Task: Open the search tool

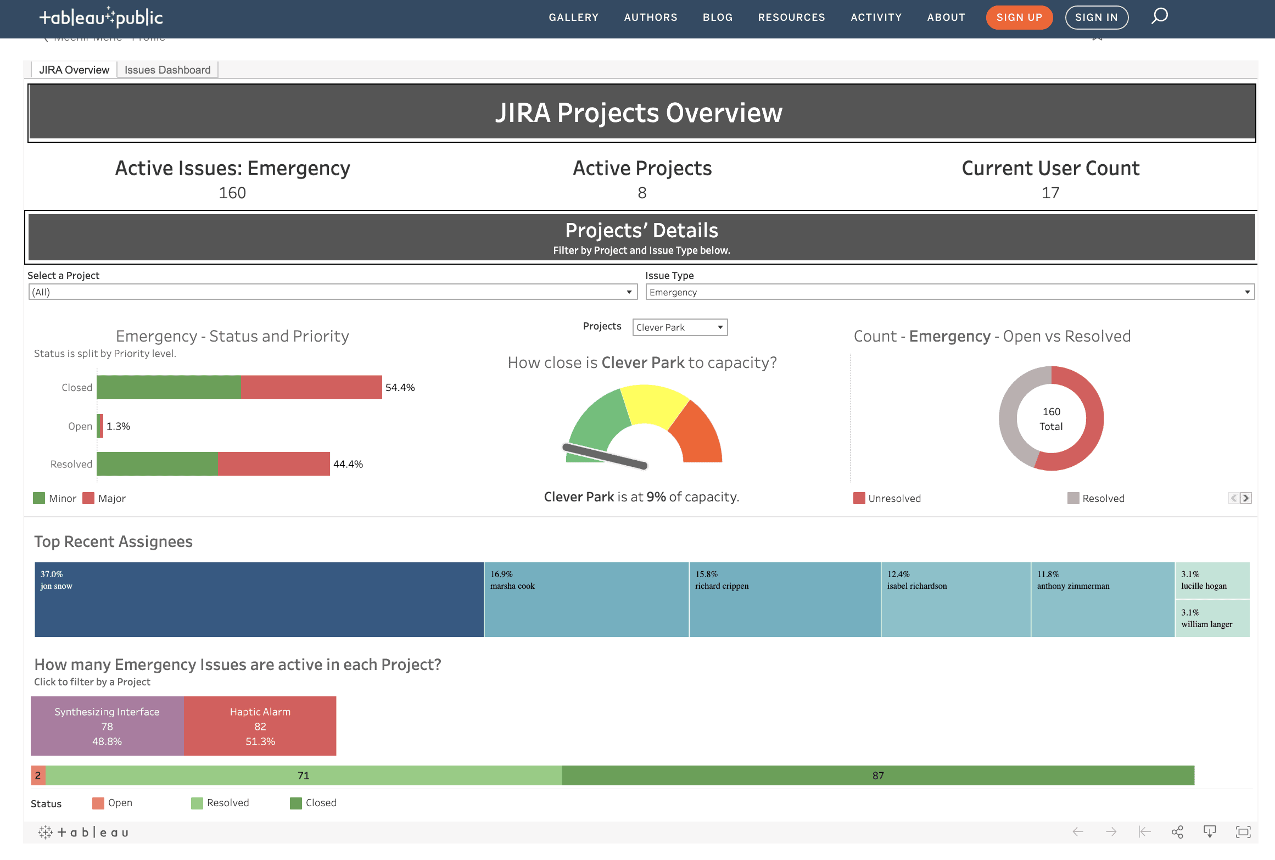Action: tap(1160, 16)
